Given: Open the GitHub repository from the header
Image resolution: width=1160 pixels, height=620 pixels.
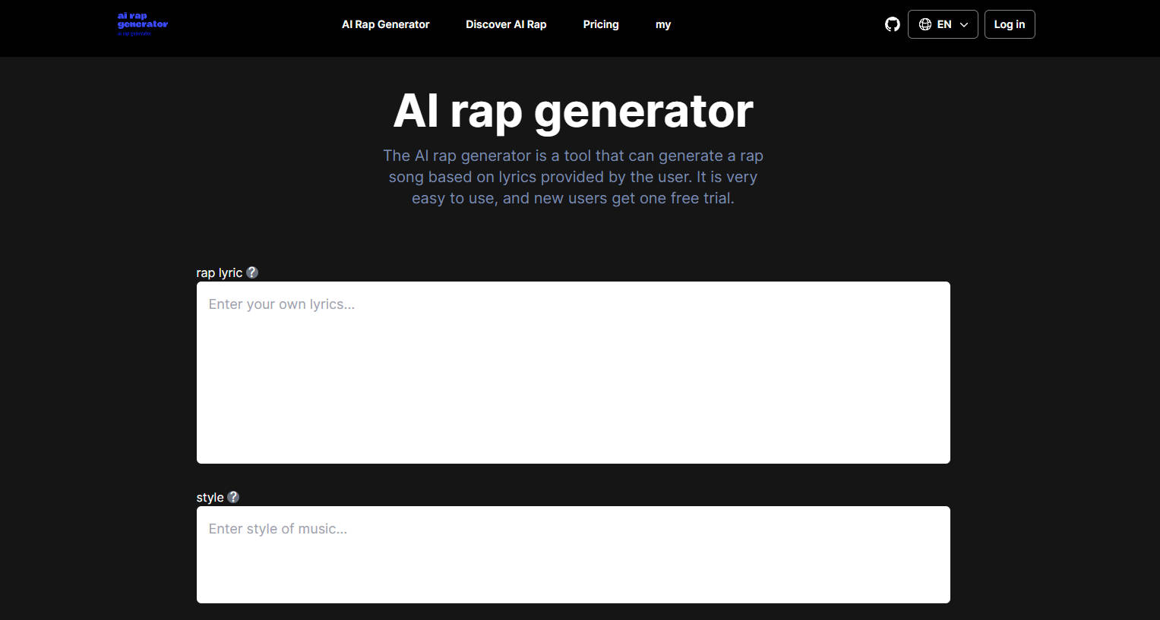Looking at the screenshot, I should (892, 24).
